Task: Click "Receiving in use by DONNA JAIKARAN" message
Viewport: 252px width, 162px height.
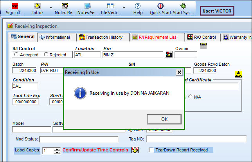Action: click(x=130, y=93)
